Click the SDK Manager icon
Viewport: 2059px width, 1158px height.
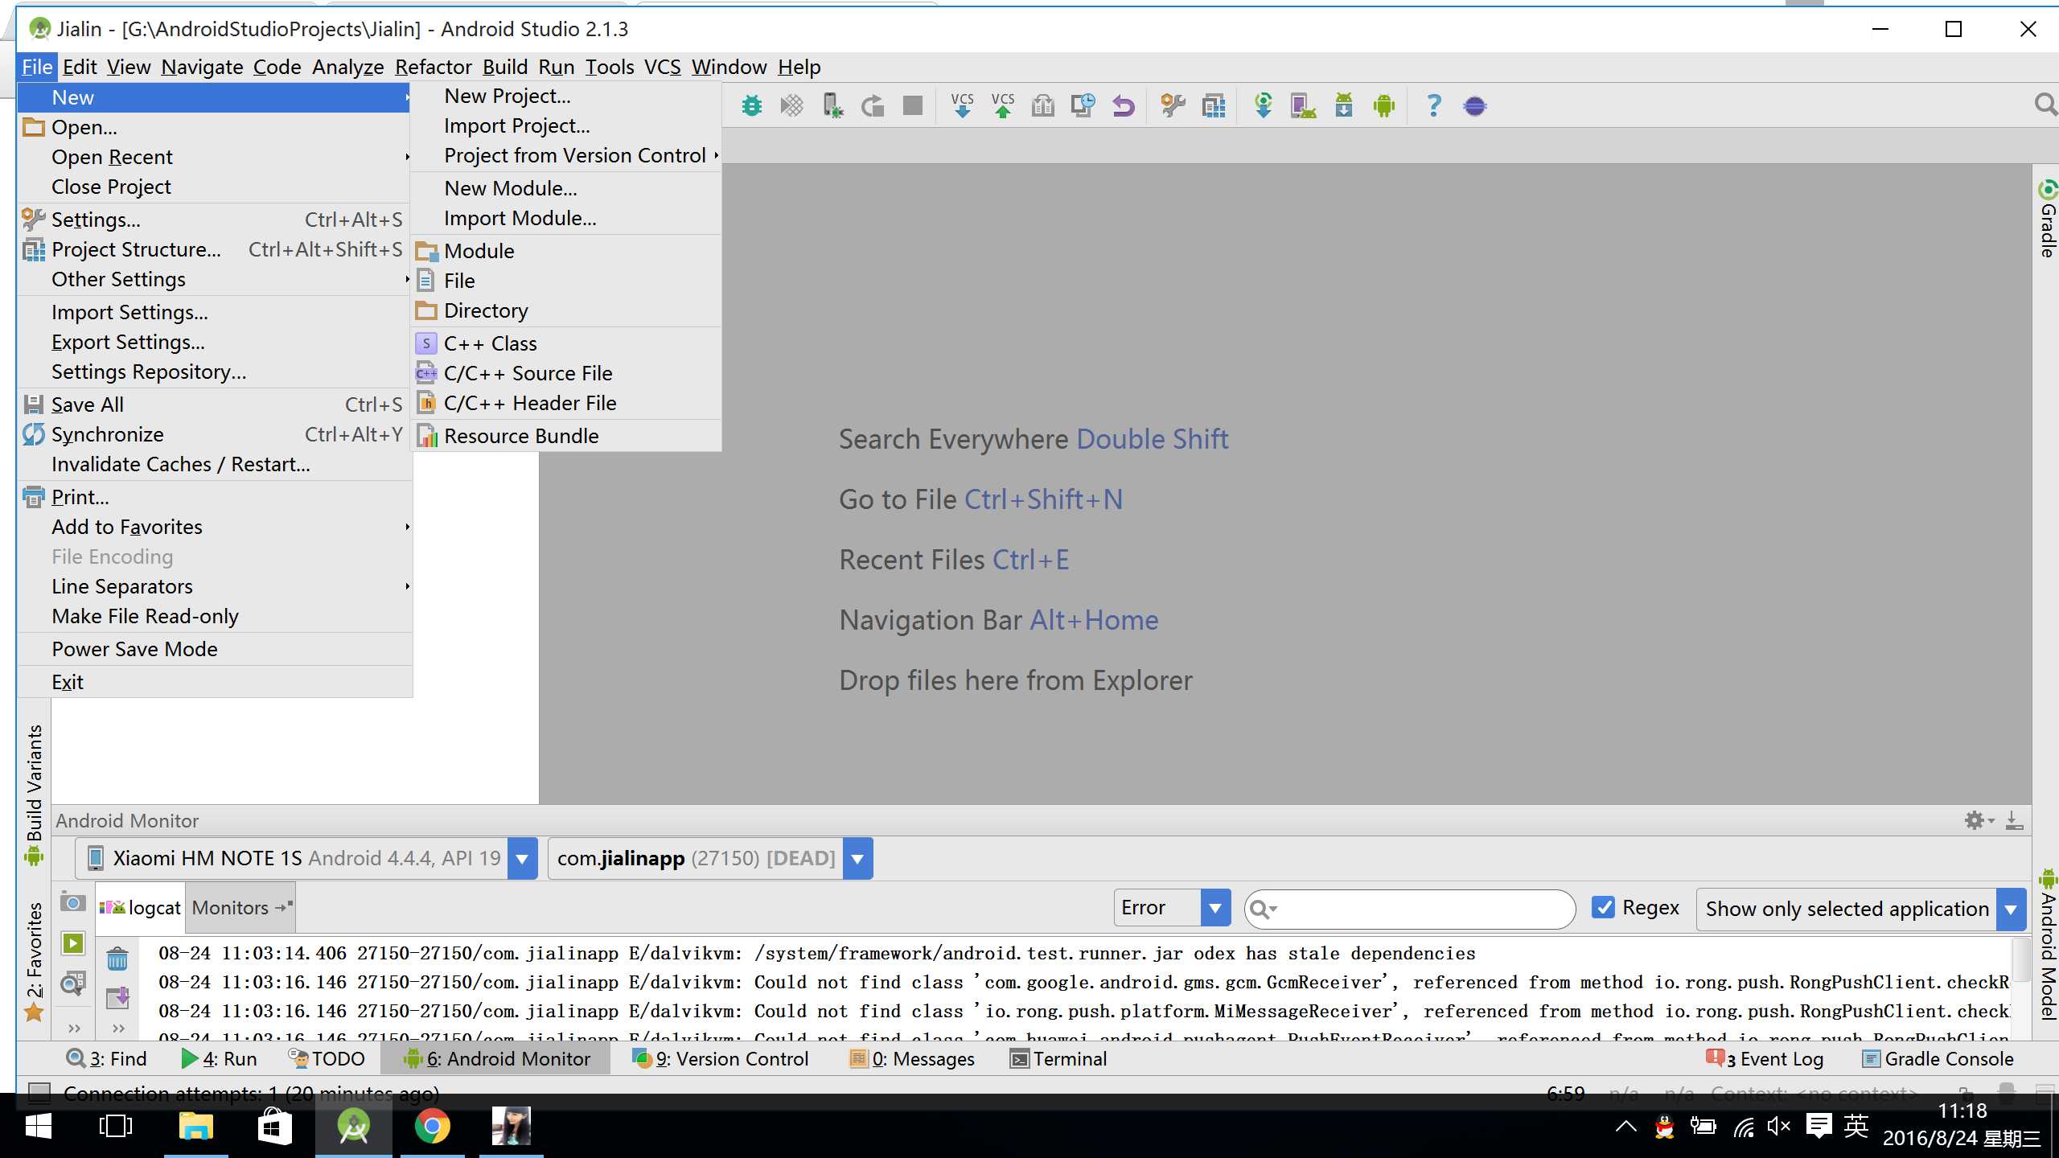coord(1345,105)
